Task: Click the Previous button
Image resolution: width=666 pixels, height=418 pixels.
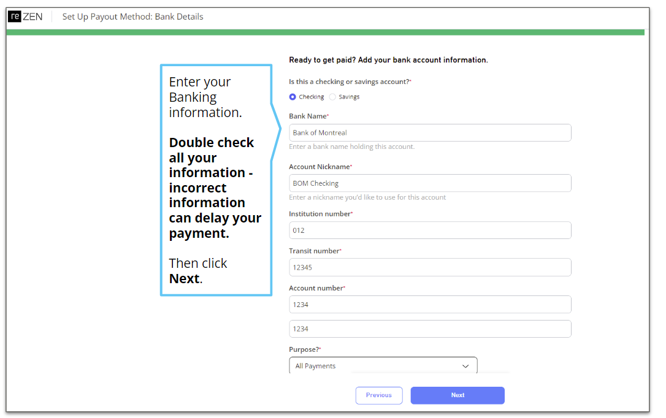Action: click(x=379, y=395)
